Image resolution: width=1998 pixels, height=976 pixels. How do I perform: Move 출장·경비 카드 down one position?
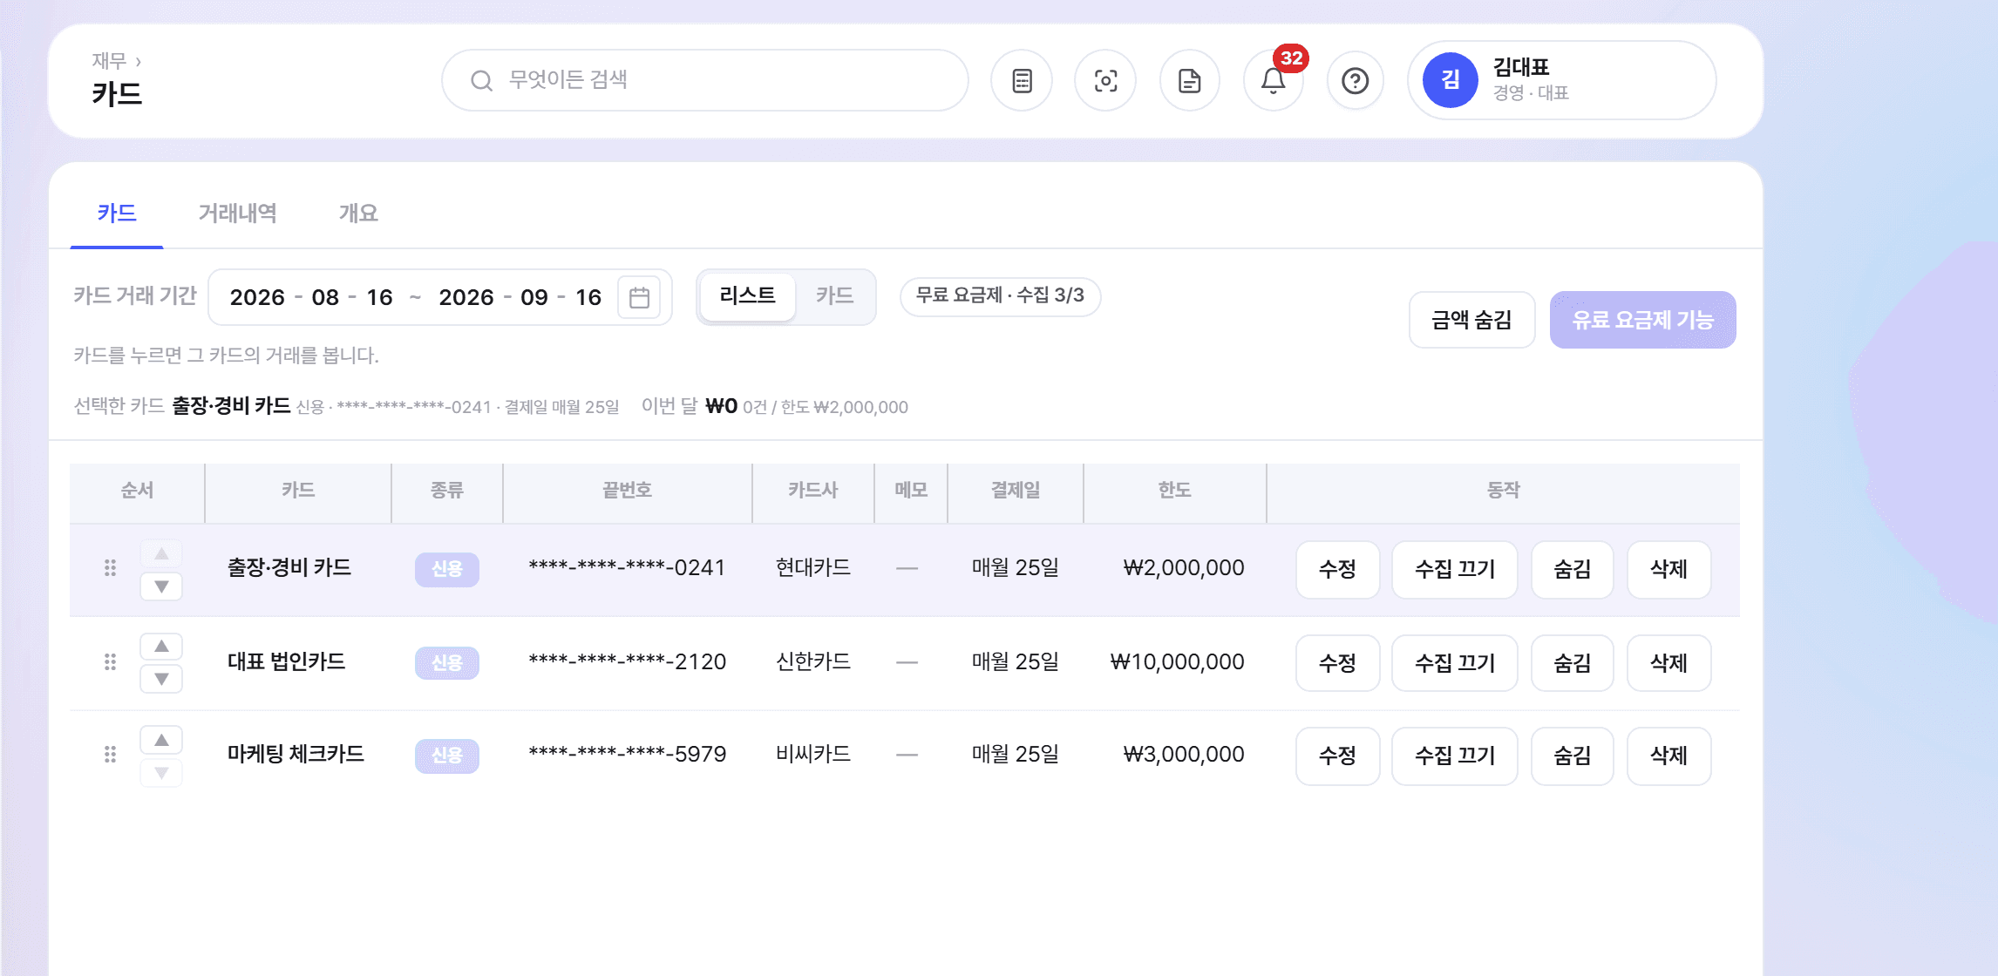[161, 586]
